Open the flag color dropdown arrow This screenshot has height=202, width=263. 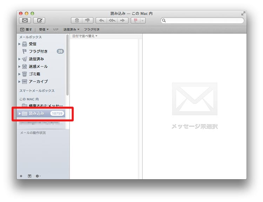(x=143, y=20)
